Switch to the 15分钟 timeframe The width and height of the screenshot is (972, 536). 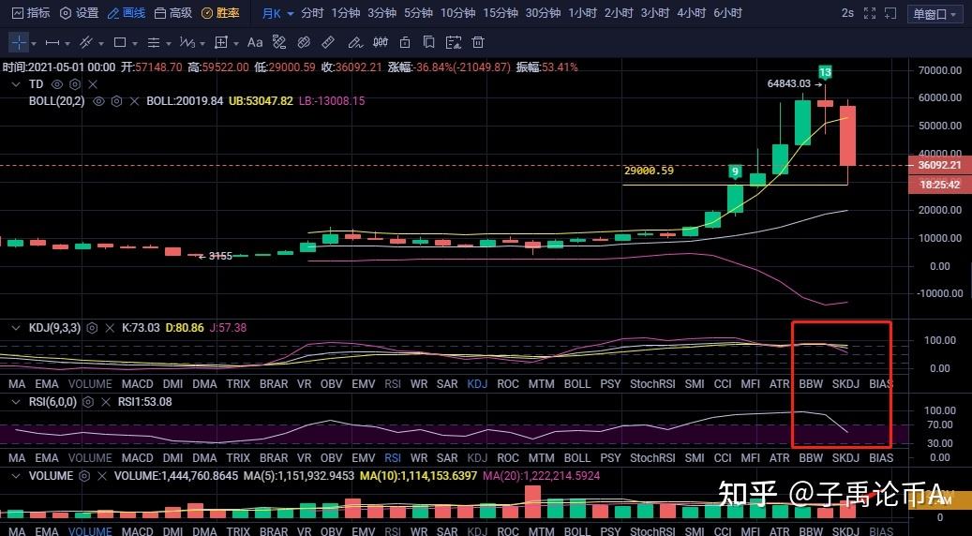pyautogui.click(x=501, y=13)
